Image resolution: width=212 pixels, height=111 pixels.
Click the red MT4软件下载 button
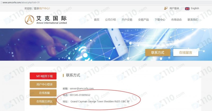coord(43,76)
